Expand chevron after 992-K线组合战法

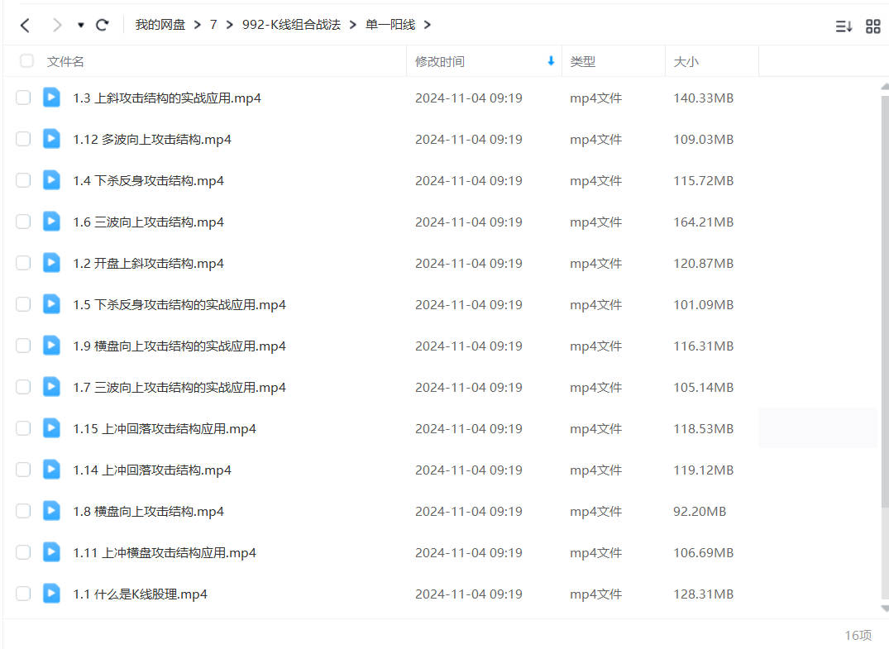[x=352, y=24]
